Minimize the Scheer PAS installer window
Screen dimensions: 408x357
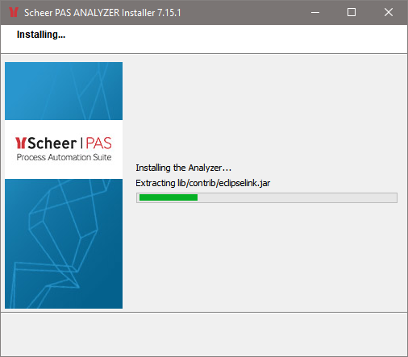point(315,12)
